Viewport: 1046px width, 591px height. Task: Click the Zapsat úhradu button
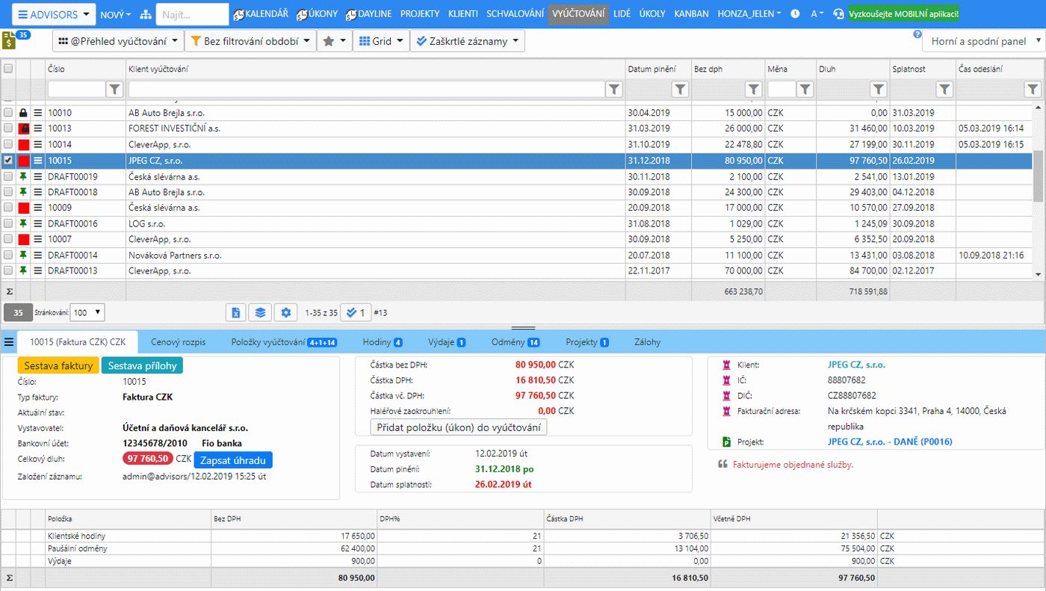tap(233, 460)
